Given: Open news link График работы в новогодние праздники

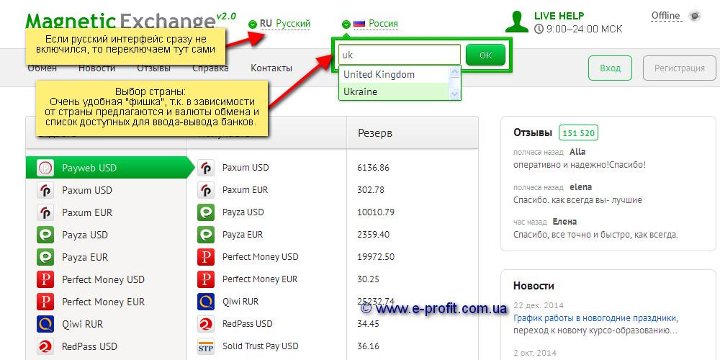Looking at the screenshot, I should [596, 318].
